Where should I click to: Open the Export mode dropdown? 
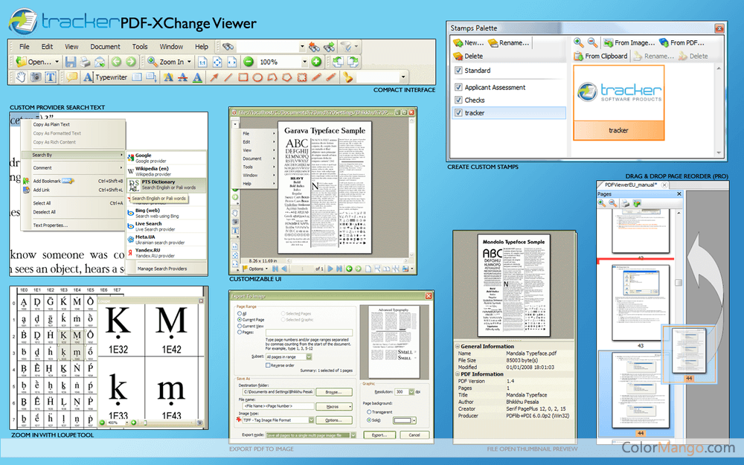[x=353, y=435]
